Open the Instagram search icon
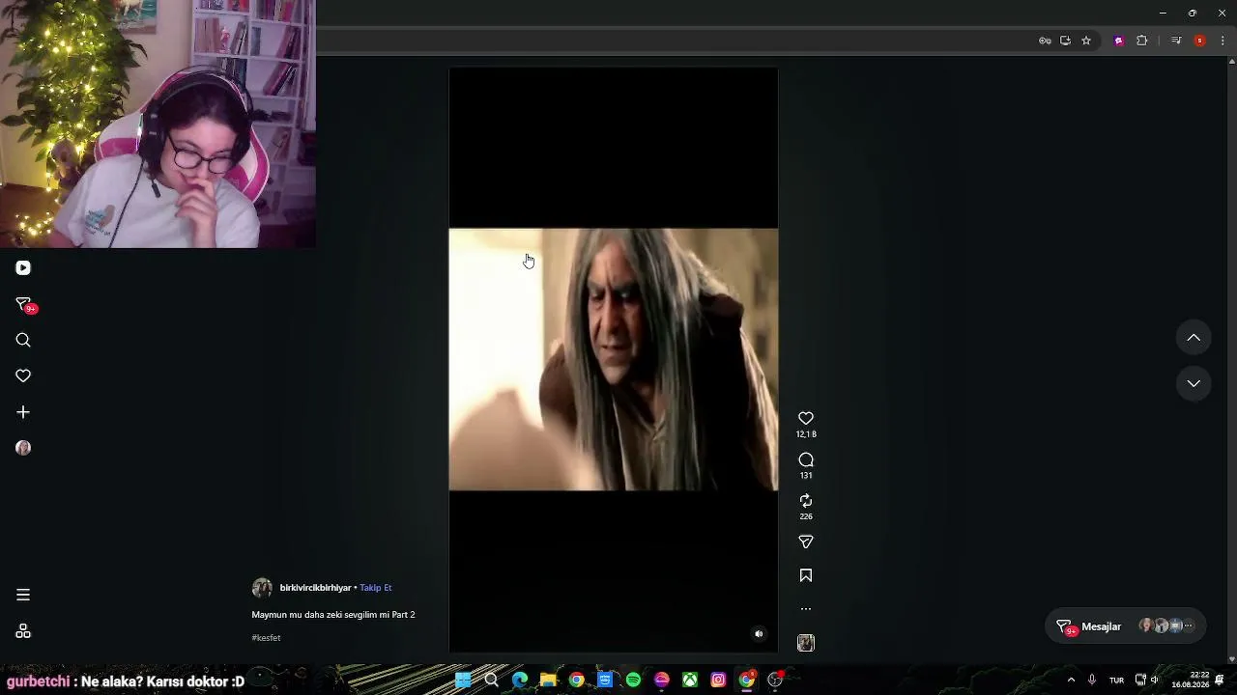The height and width of the screenshot is (695, 1237). point(23,340)
